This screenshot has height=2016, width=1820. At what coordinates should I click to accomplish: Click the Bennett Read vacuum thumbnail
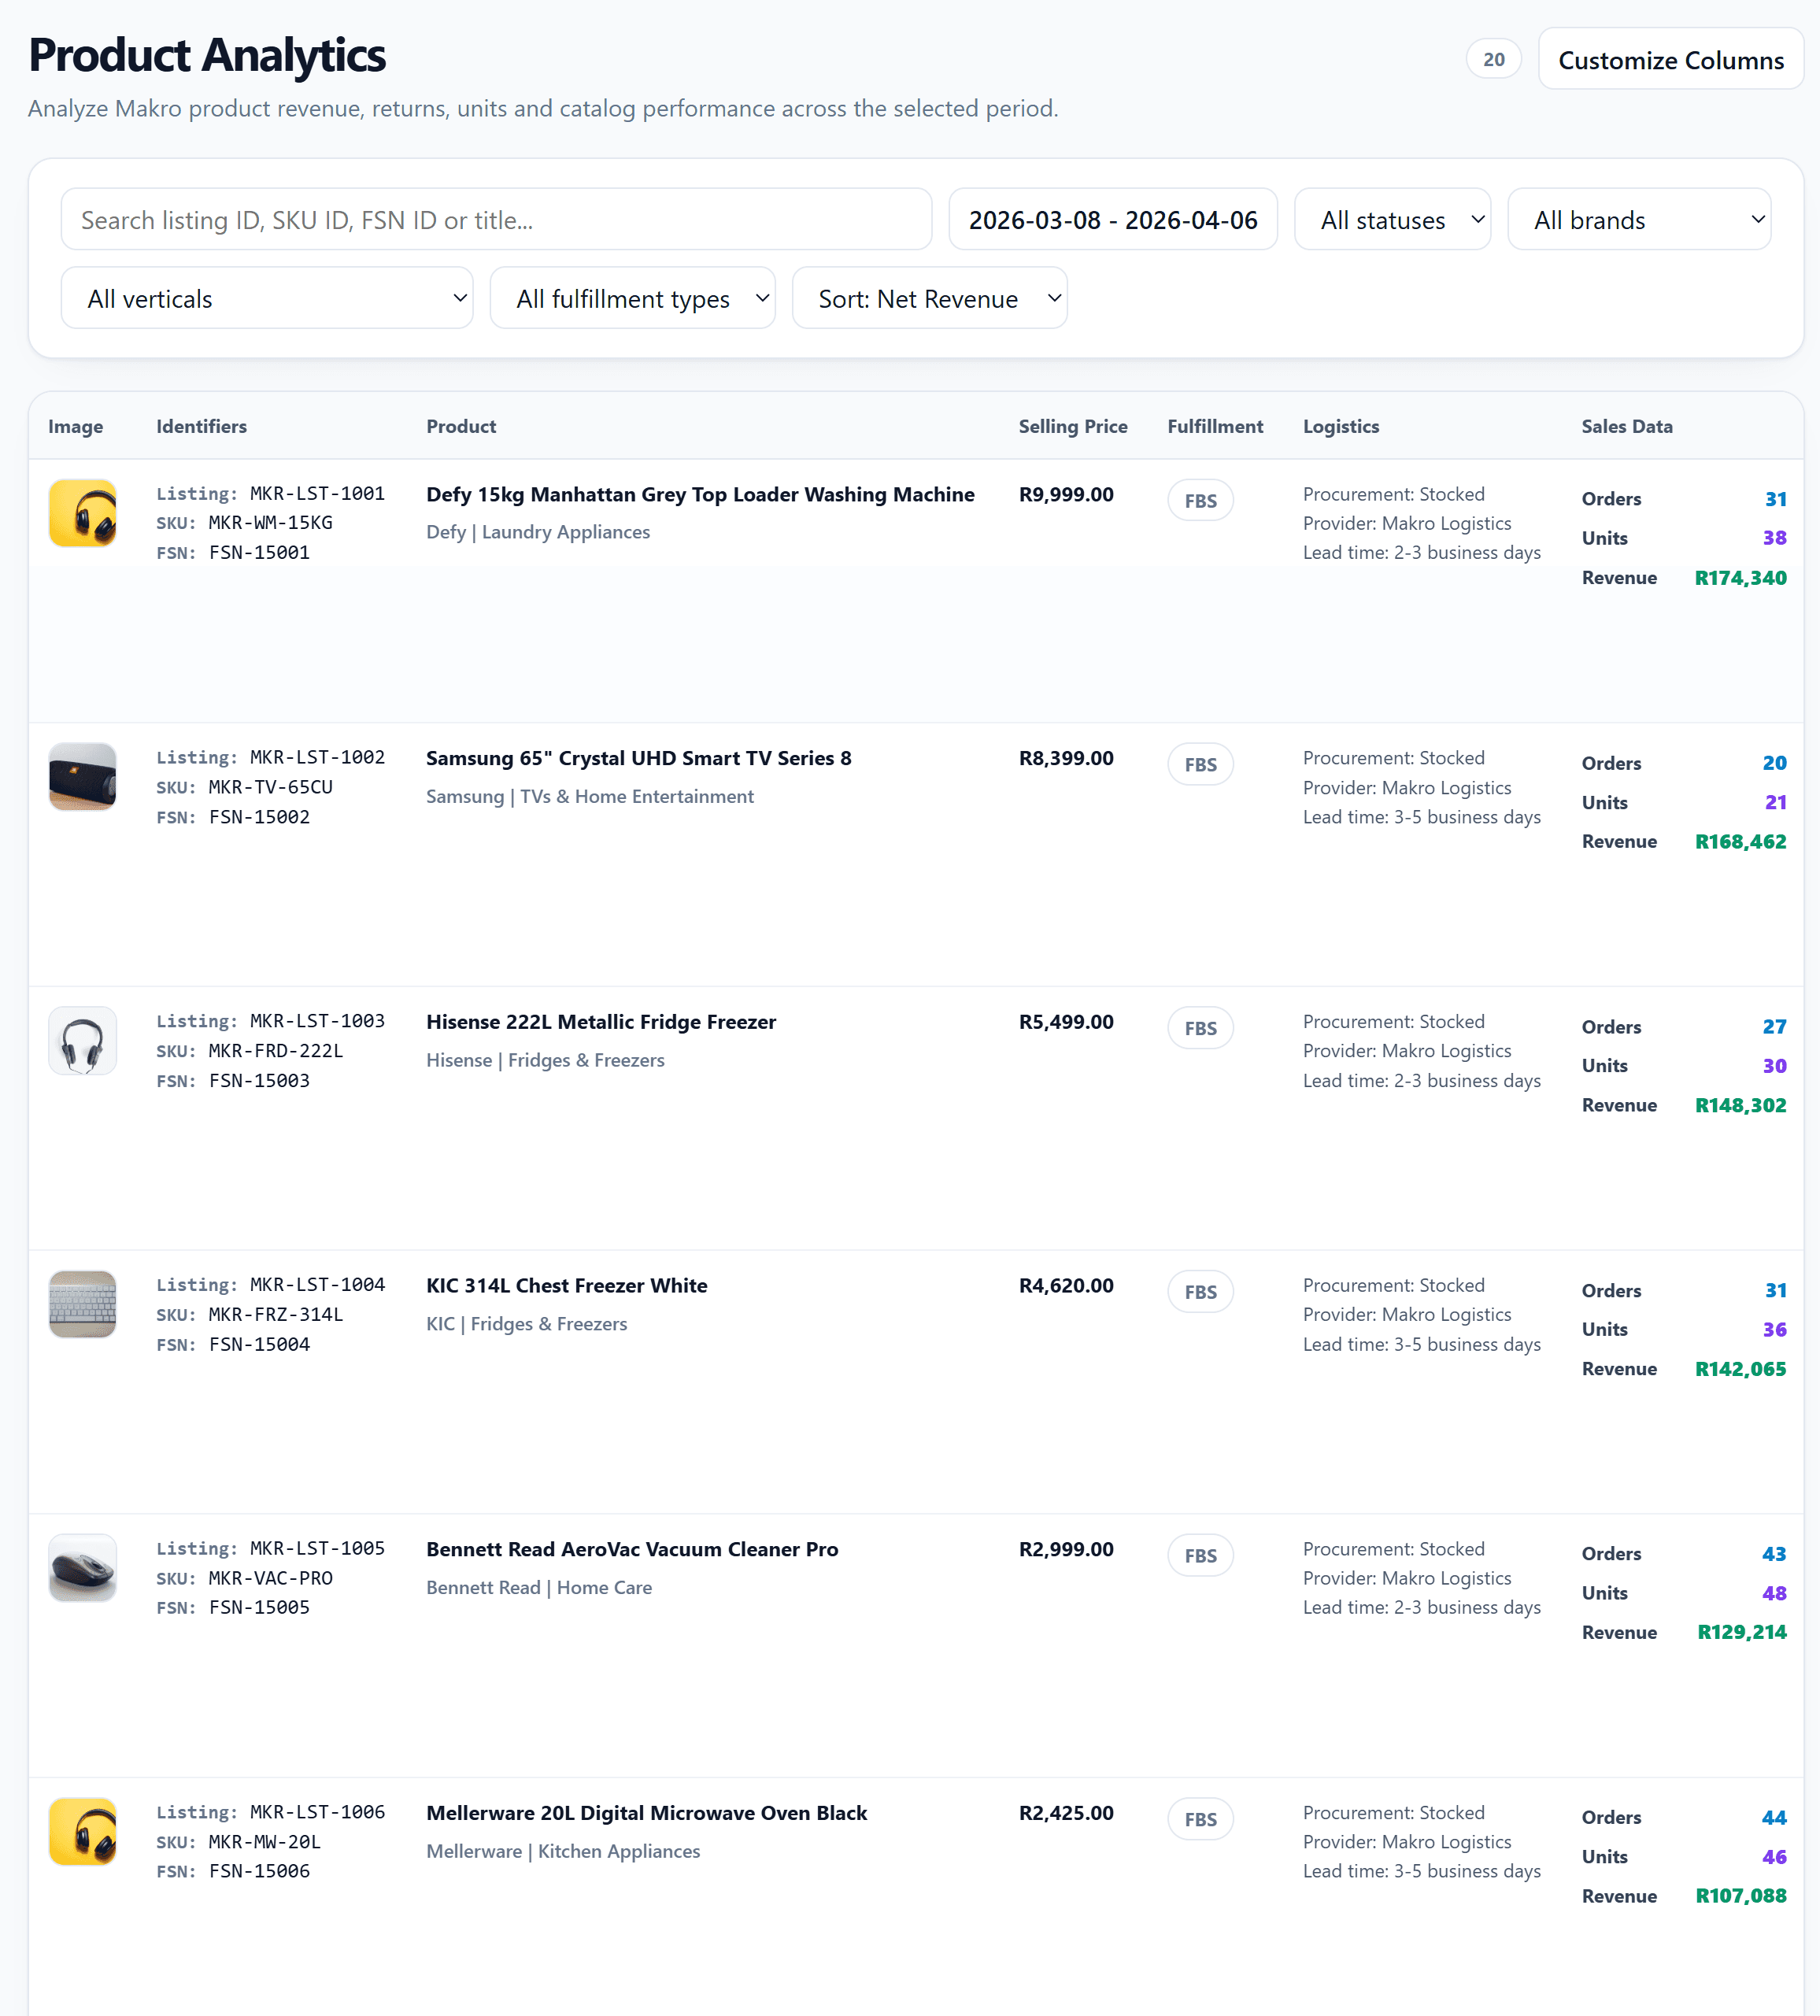pyautogui.click(x=82, y=1568)
